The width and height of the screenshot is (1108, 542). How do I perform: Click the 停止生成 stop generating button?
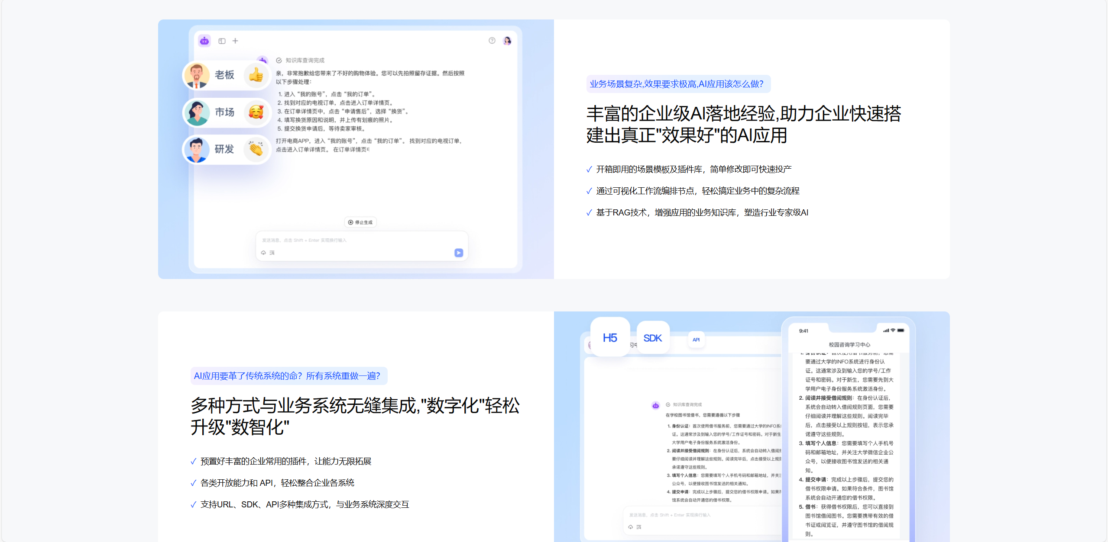(x=360, y=222)
